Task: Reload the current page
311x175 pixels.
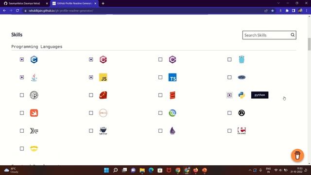Action: tap(17, 11)
